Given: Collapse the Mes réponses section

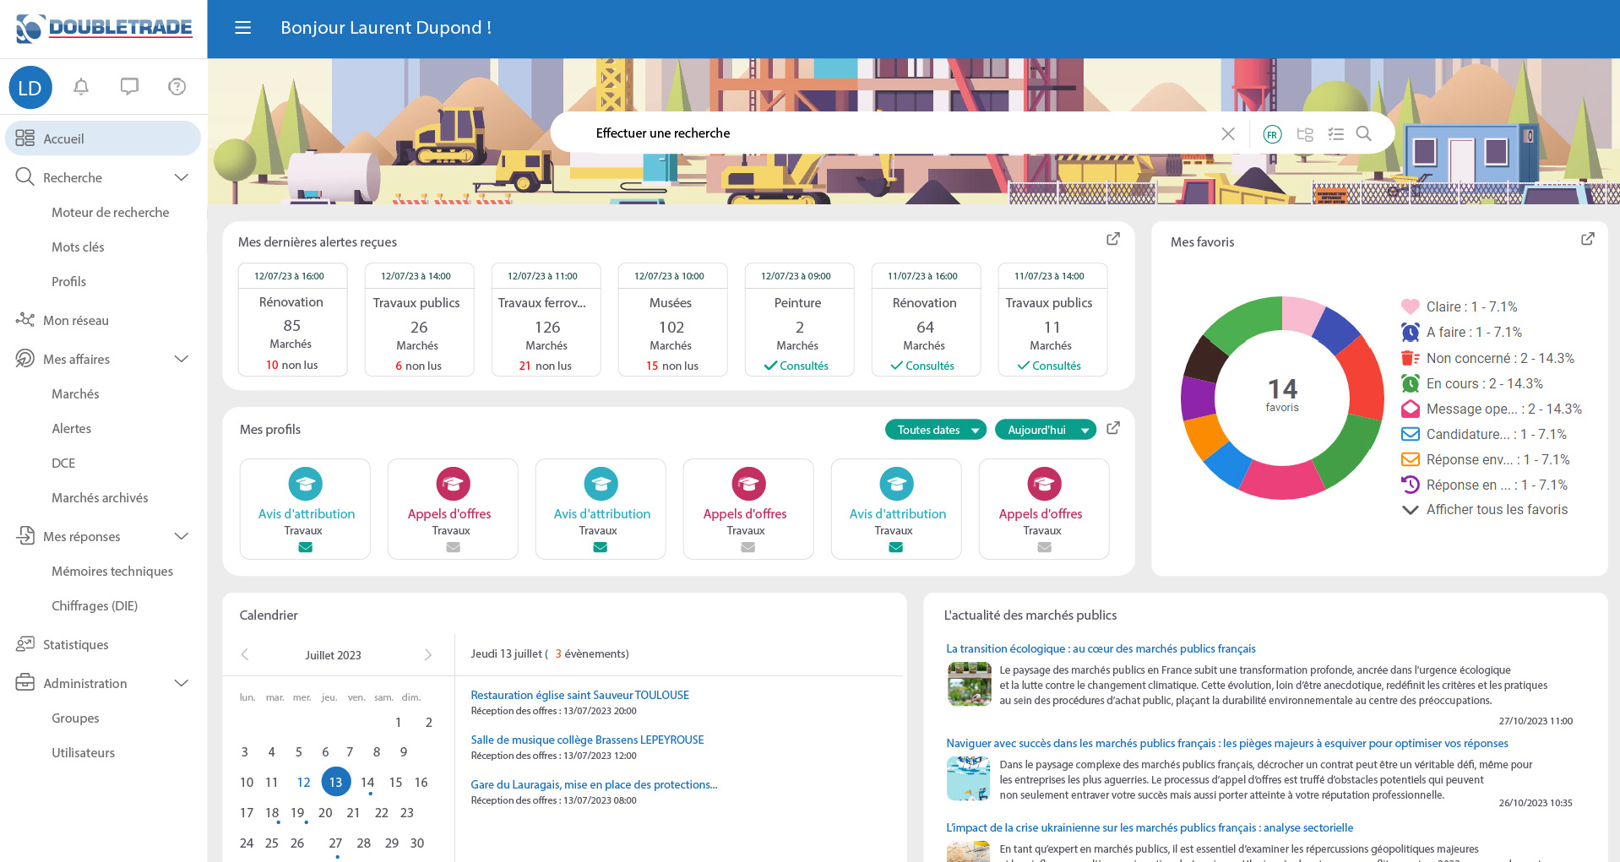Looking at the screenshot, I should [181, 536].
